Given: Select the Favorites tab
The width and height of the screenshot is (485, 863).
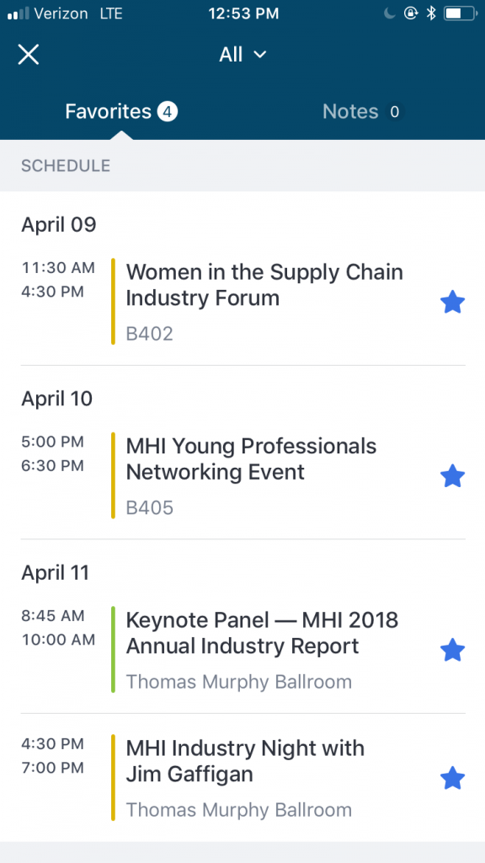Looking at the screenshot, I should pyautogui.click(x=108, y=110).
